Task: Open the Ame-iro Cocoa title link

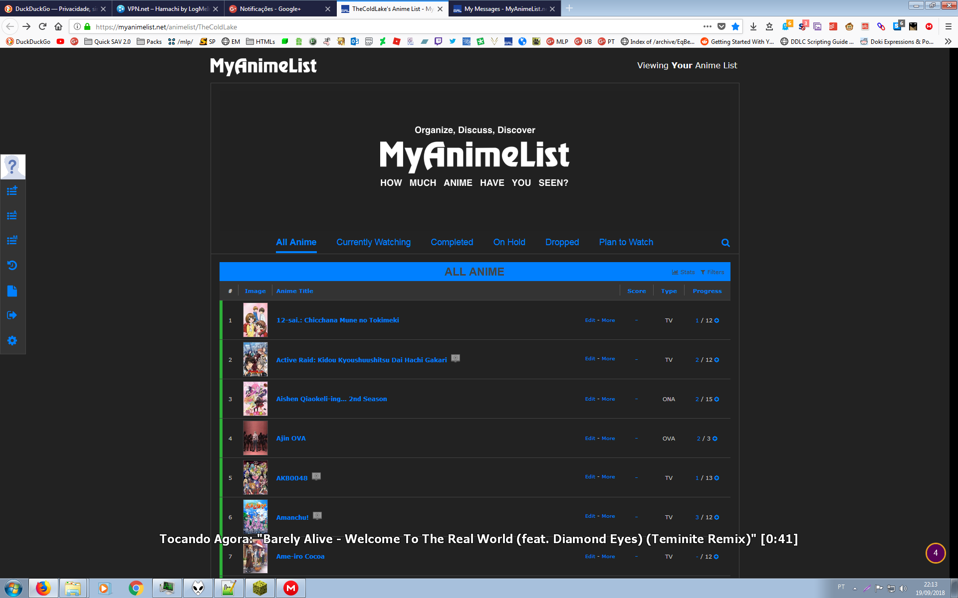Action: (300, 557)
